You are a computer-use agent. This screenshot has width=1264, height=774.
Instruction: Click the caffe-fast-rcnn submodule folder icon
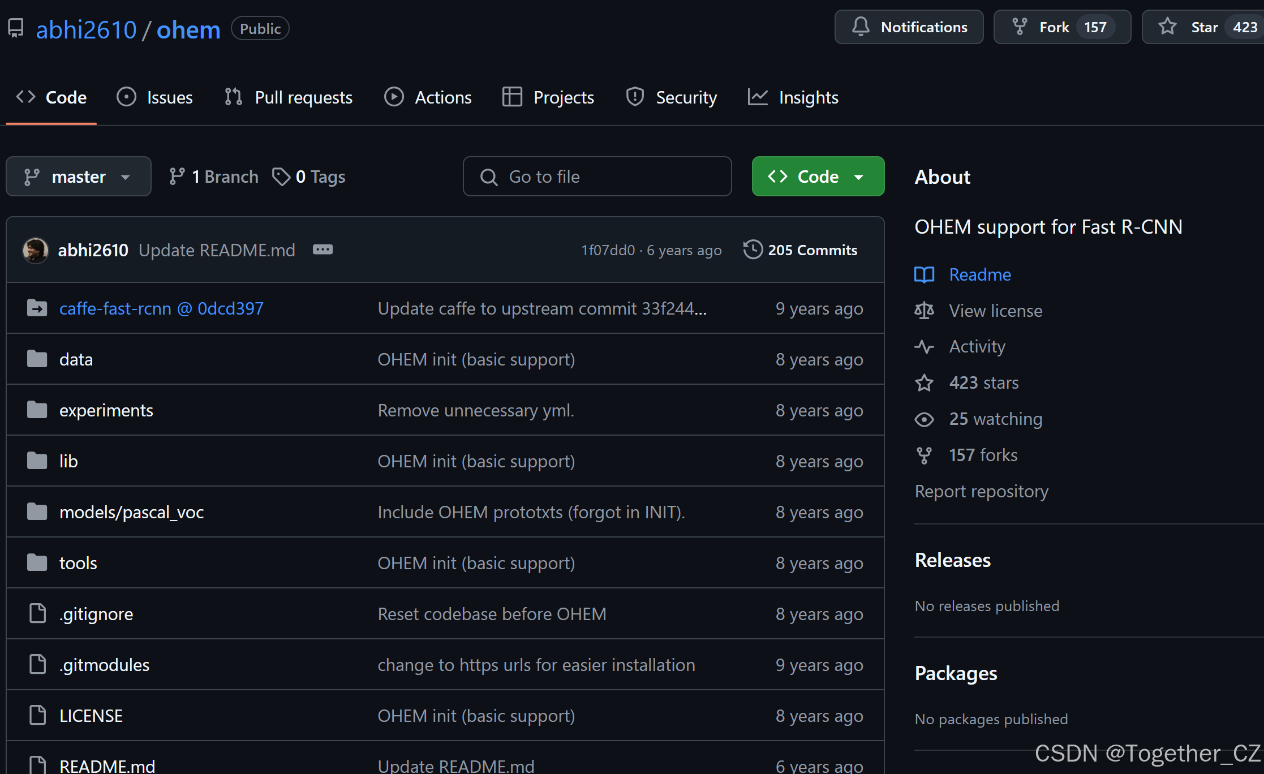click(37, 308)
